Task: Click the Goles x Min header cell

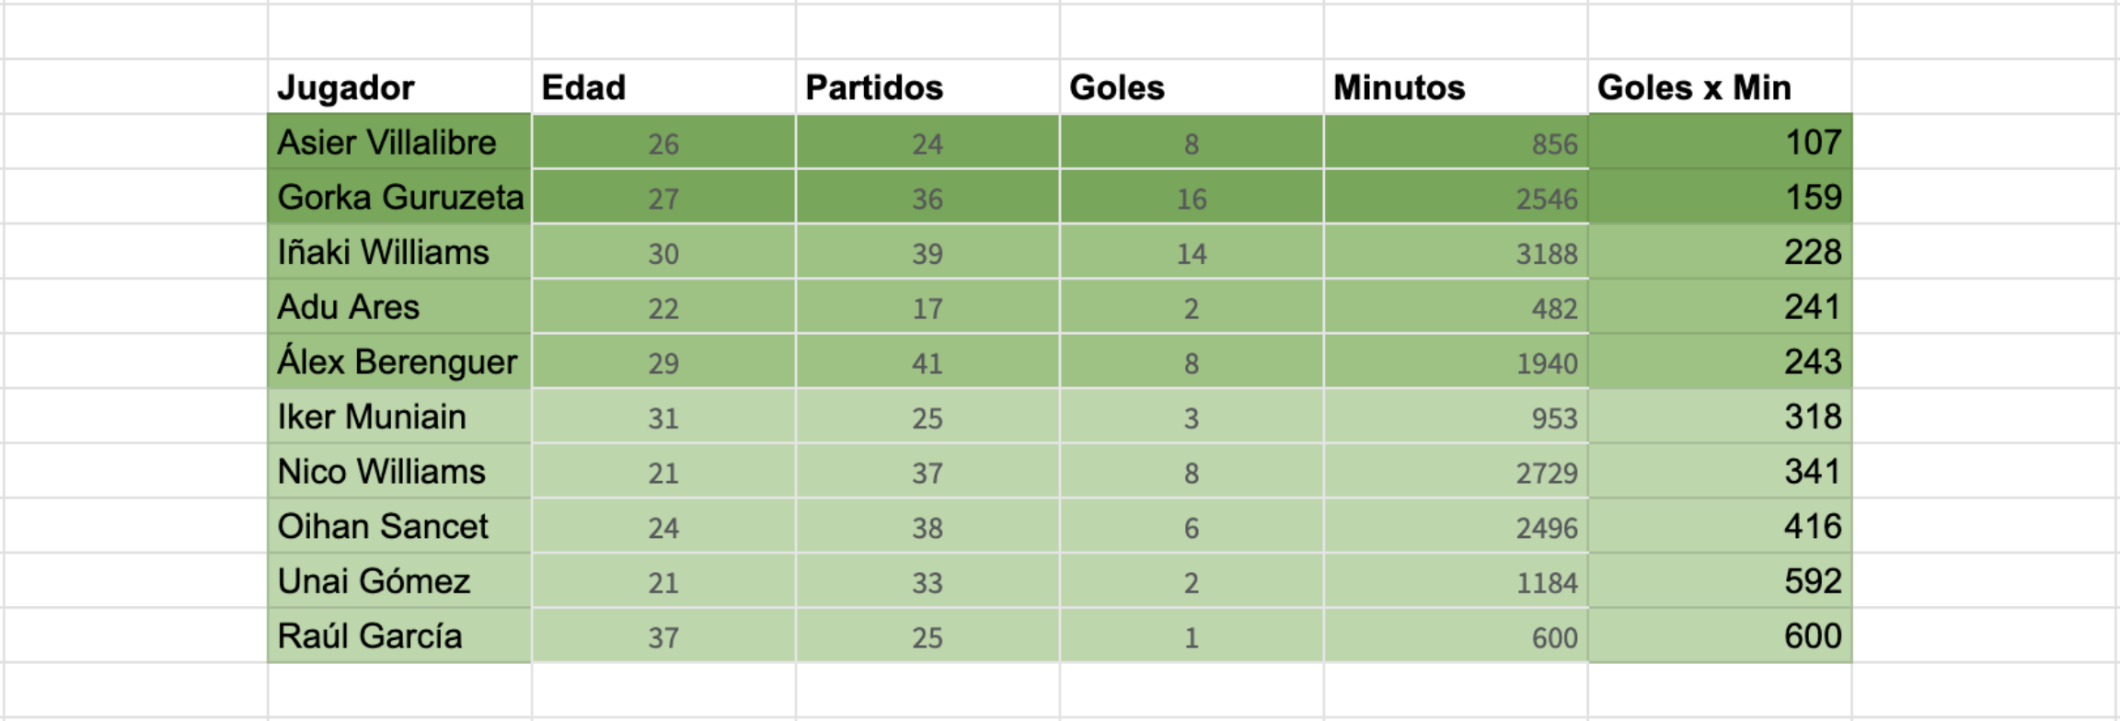Action: pos(1719,87)
